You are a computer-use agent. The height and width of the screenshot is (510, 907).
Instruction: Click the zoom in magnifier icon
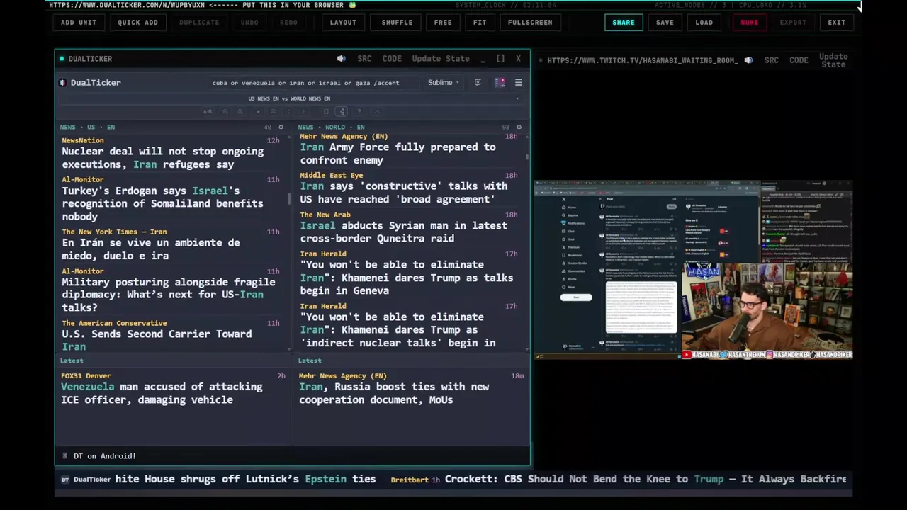[240, 111]
